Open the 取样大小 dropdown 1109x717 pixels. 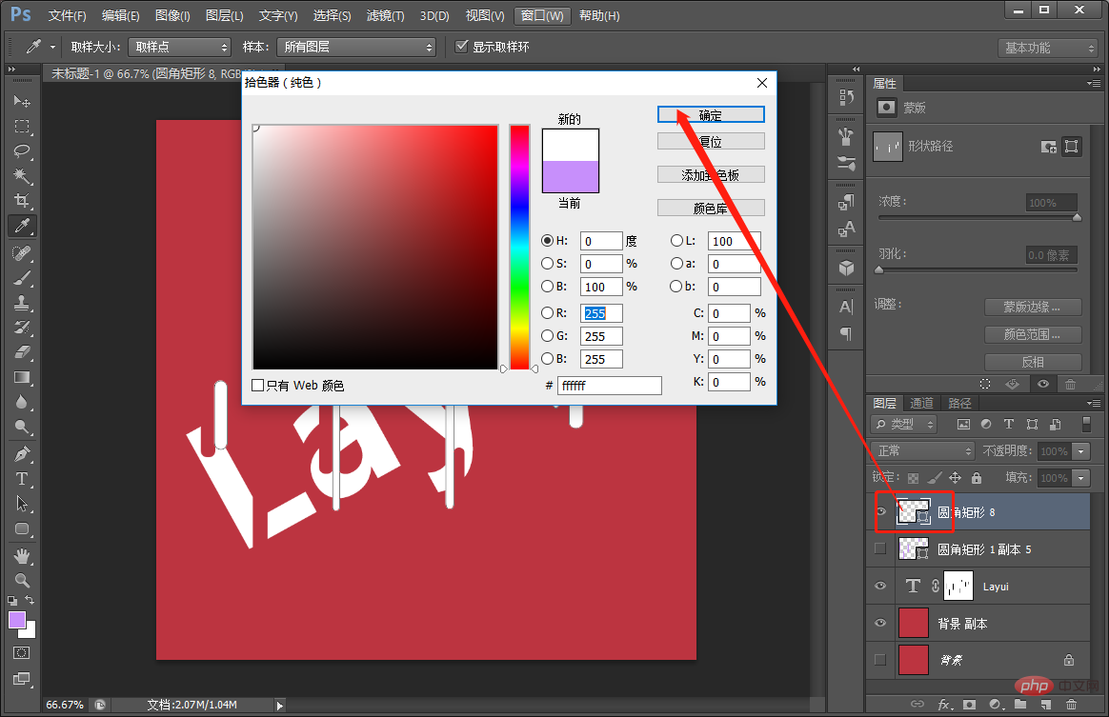(180, 47)
